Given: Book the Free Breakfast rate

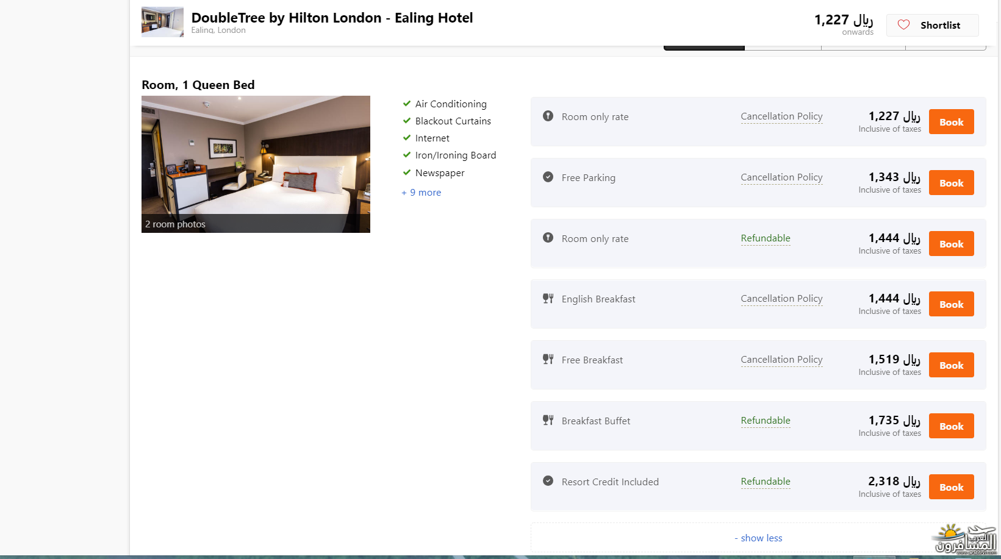Looking at the screenshot, I should [x=951, y=365].
